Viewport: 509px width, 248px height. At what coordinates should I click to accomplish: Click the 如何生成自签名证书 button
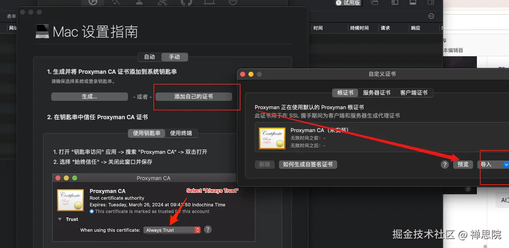pyautogui.click(x=308, y=164)
